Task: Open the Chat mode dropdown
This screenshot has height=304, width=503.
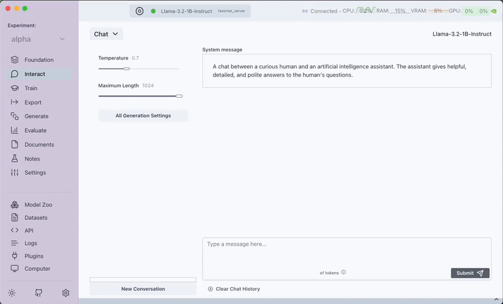Action: 106,34
